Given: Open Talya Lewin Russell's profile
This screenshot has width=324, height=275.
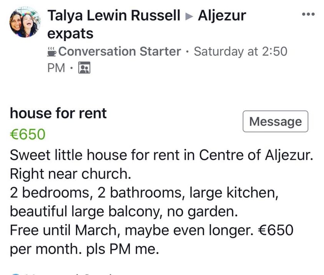Looking at the screenshot, I should (113, 15).
